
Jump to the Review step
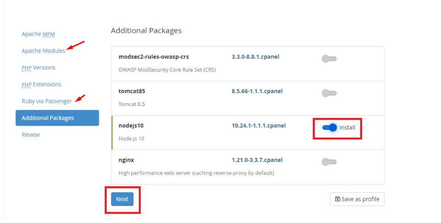pyautogui.click(x=31, y=134)
